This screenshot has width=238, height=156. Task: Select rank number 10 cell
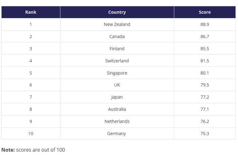pos(30,134)
